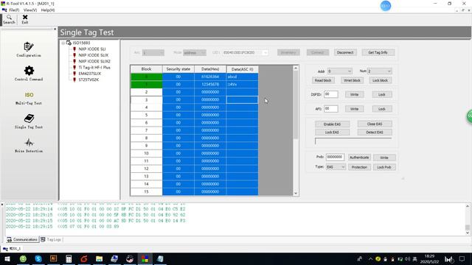Viewport: 472px width, 265px height.
Task: Open the File menu
Action: coord(14,10)
